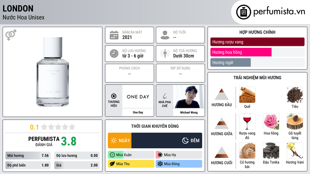Click the Hương cuối pyramid icon
Screen dimensions: 310x174
222,152
